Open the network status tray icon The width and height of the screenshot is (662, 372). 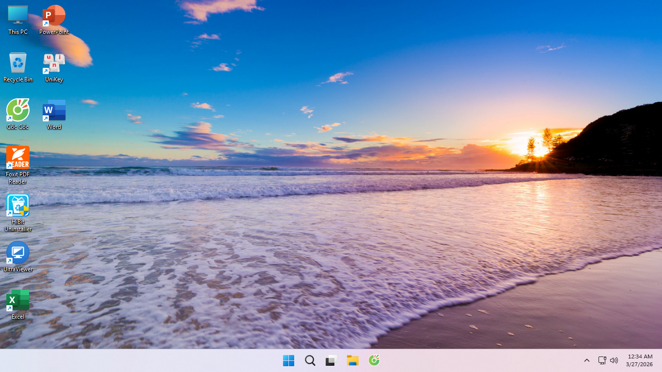tap(602, 360)
